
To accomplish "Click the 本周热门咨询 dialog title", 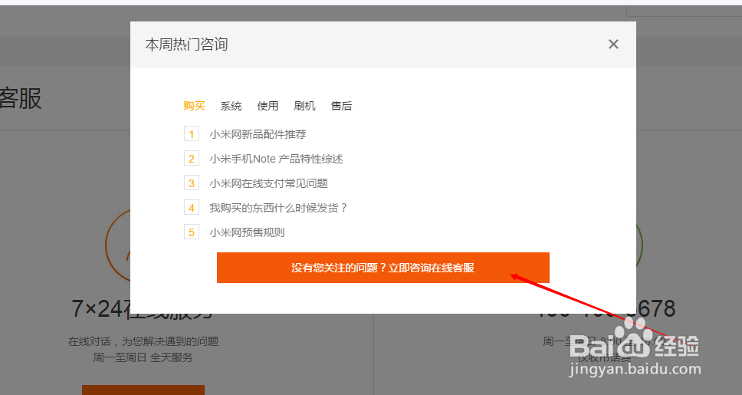I will point(186,44).
